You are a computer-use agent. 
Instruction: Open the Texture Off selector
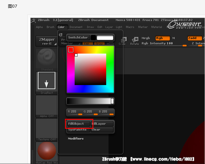pyautogui.click(x=46, y=130)
